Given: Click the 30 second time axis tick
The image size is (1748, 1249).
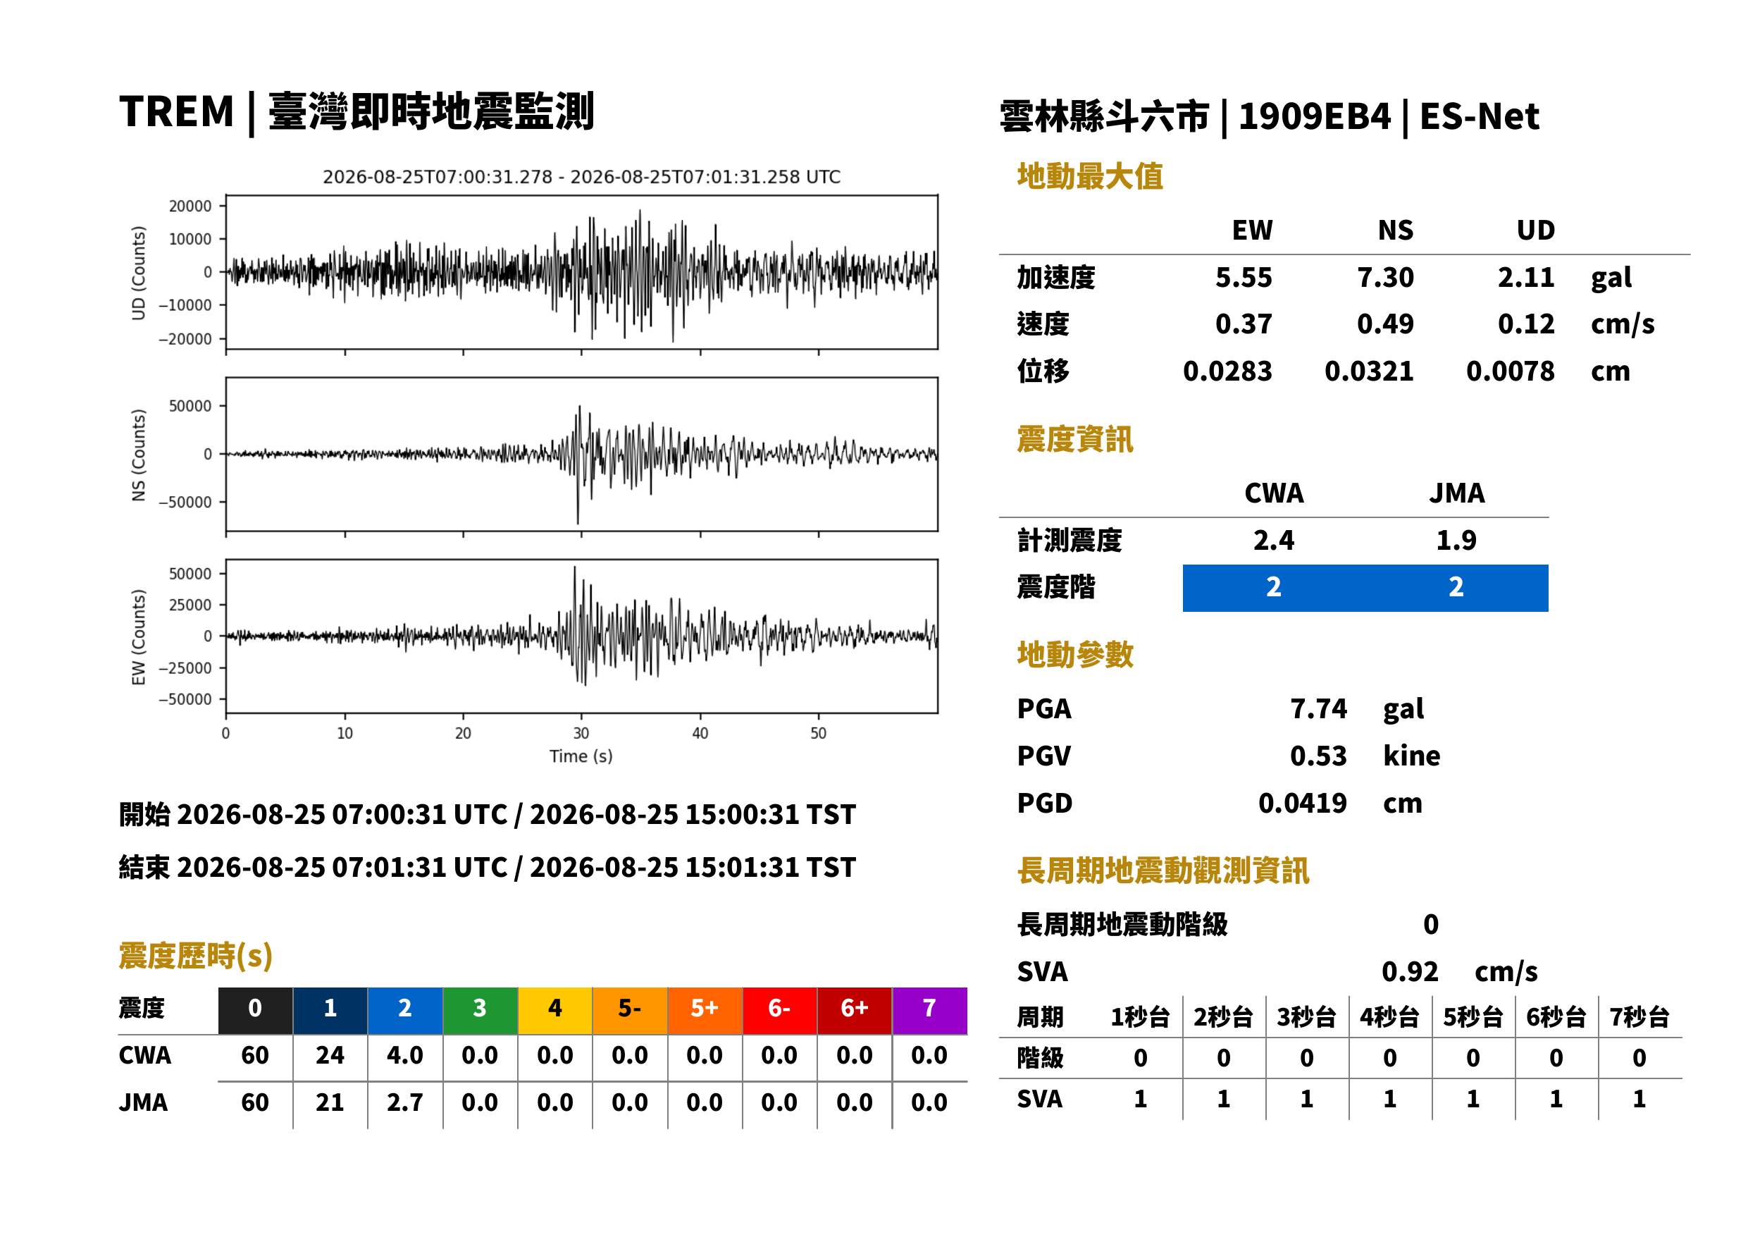Looking at the screenshot, I should pyautogui.click(x=581, y=733).
